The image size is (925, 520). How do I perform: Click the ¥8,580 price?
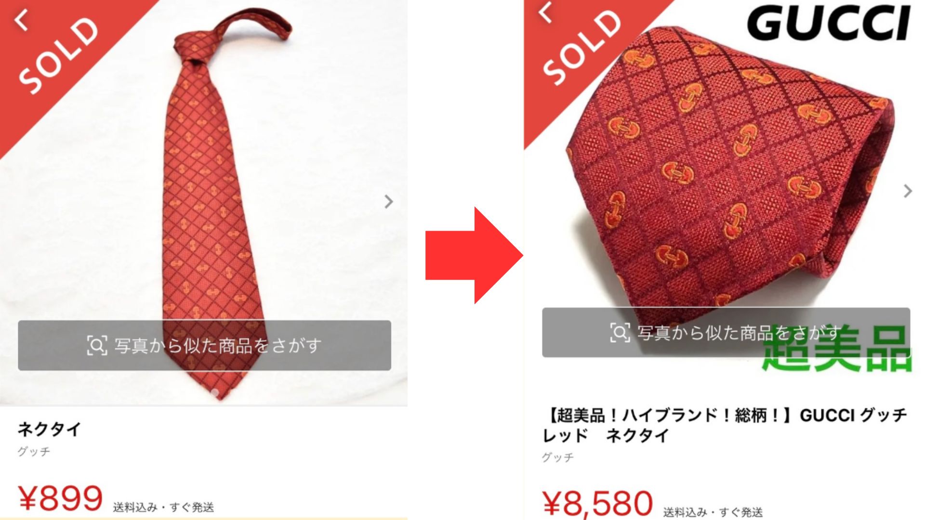597,503
